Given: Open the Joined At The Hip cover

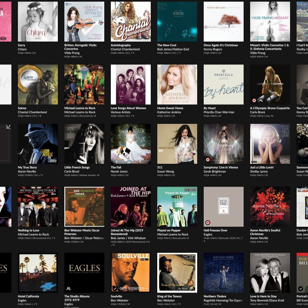Looking at the screenshot, I should [131, 207].
